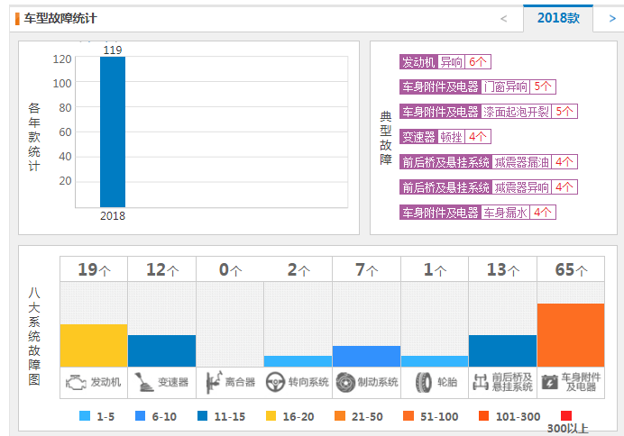Screen dimensions: 624x436
Task: Click the 车型故障统计 heading
Action: tap(60, 18)
